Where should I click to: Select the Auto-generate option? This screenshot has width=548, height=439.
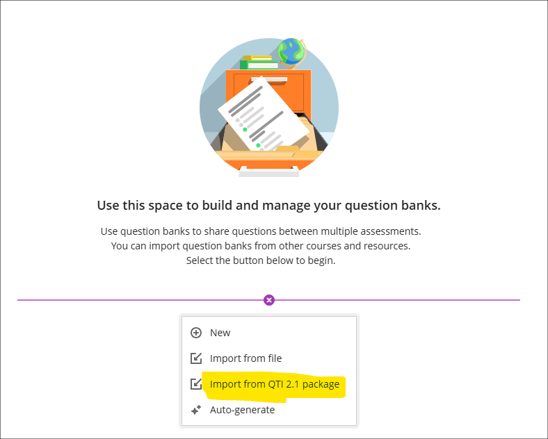click(268, 410)
